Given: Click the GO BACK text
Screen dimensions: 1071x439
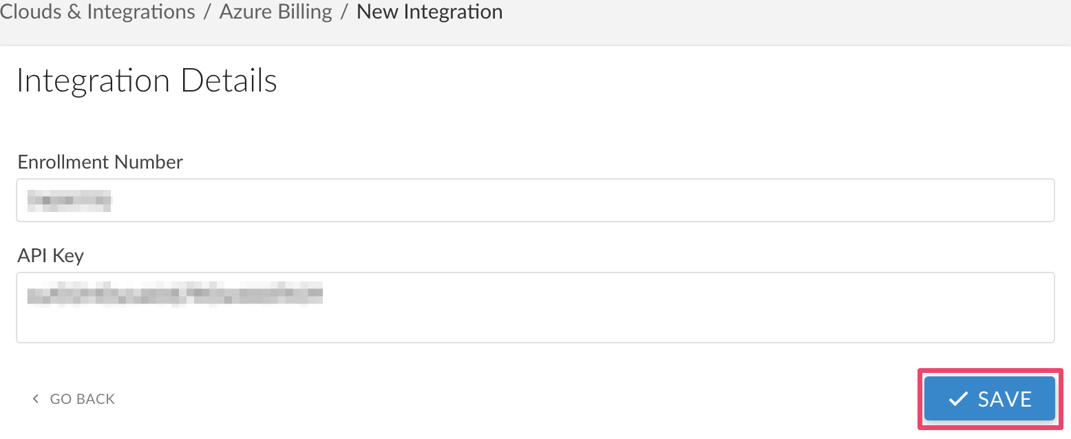Looking at the screenshot, I should tap(83, 399).
